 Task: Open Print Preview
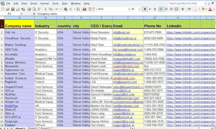tap(34, 9)
